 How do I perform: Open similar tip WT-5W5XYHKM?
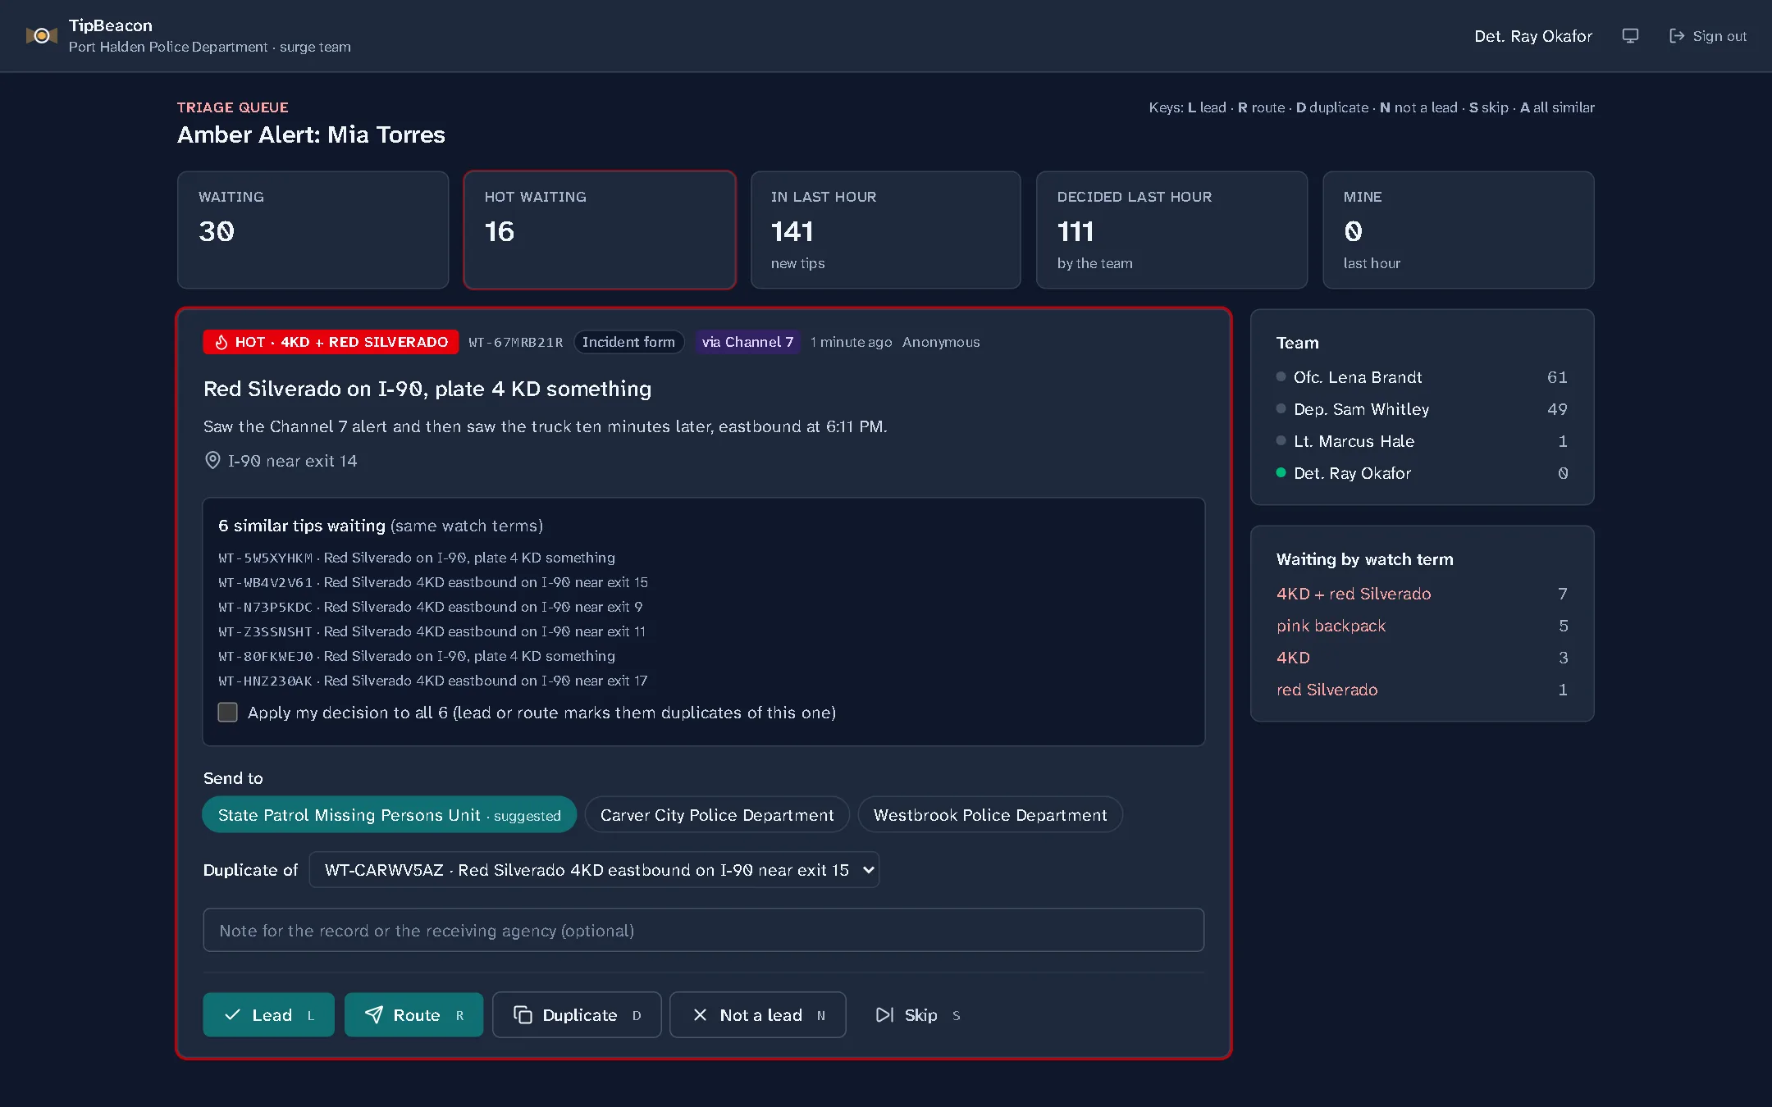point(417,558)
